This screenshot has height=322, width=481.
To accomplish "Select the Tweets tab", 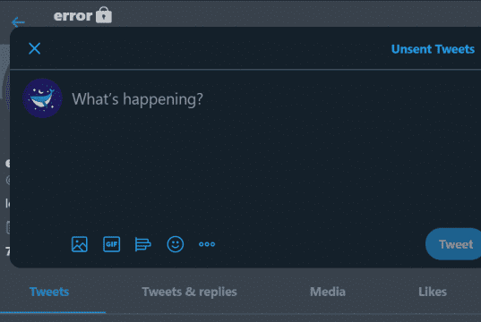I will [x=49, y=292].
